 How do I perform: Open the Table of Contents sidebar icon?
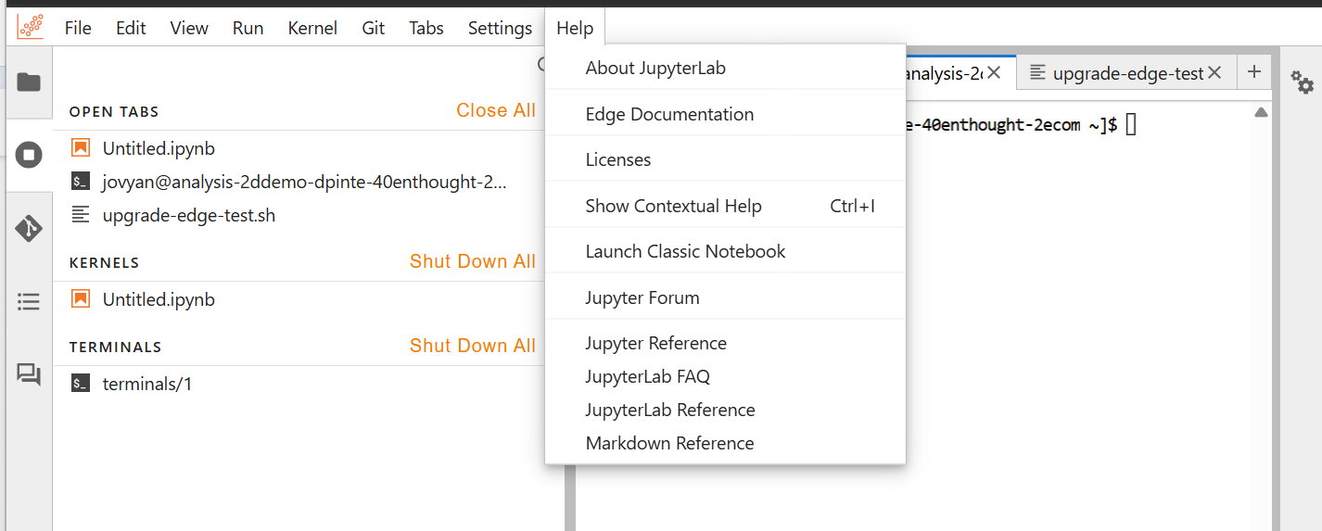(29, 302)
